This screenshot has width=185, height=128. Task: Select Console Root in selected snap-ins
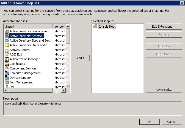coord(107,27)
